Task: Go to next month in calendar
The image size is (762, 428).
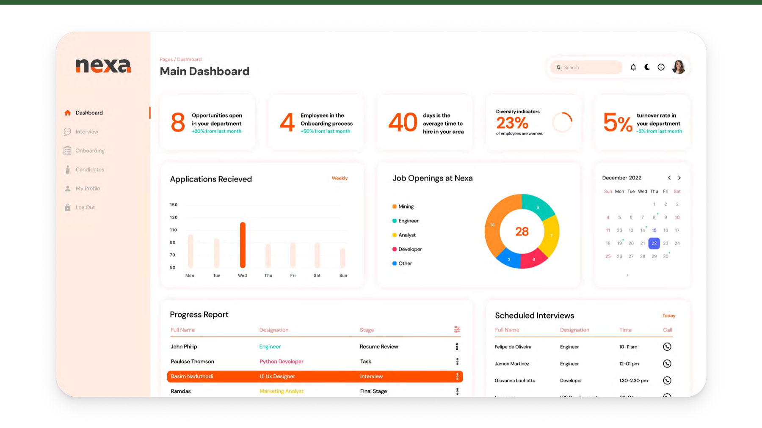Action: tap(679, 178)
